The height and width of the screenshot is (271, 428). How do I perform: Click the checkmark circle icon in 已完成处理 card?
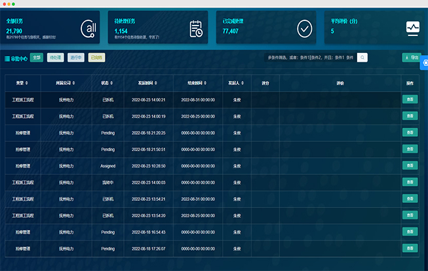pos(304,28)
